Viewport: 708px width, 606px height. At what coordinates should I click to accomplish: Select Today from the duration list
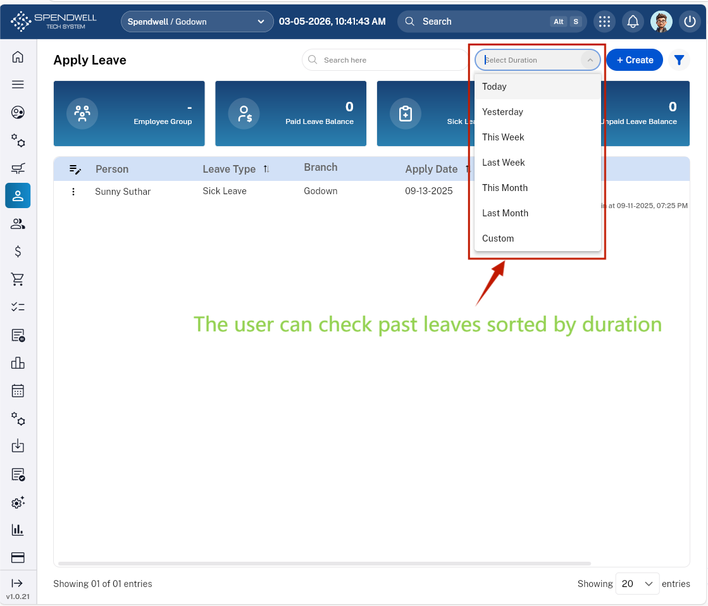(x=537, y=87)
